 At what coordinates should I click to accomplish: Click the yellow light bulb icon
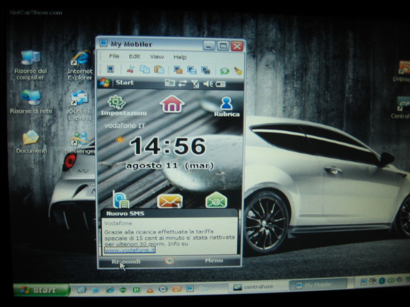point(237,71)
